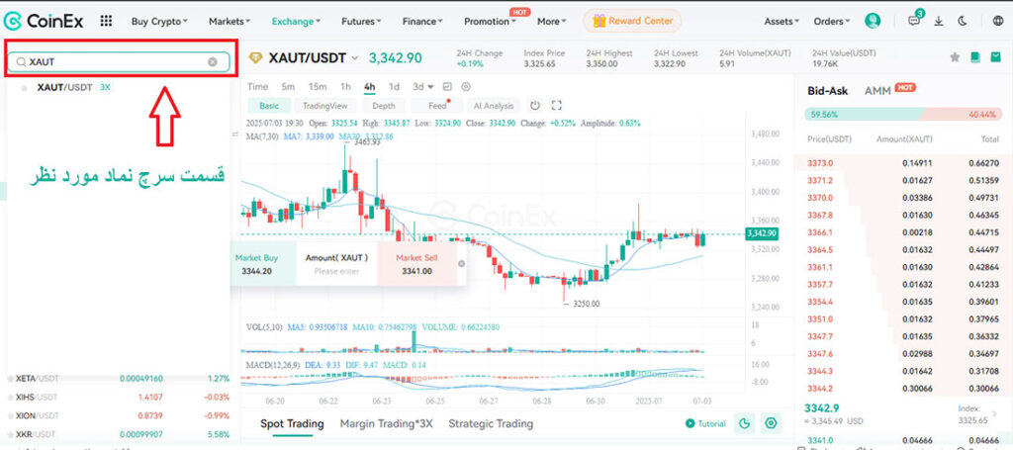Click the search magnifier icon
This screenshot has height=450, width=1013.
point(21,62)
